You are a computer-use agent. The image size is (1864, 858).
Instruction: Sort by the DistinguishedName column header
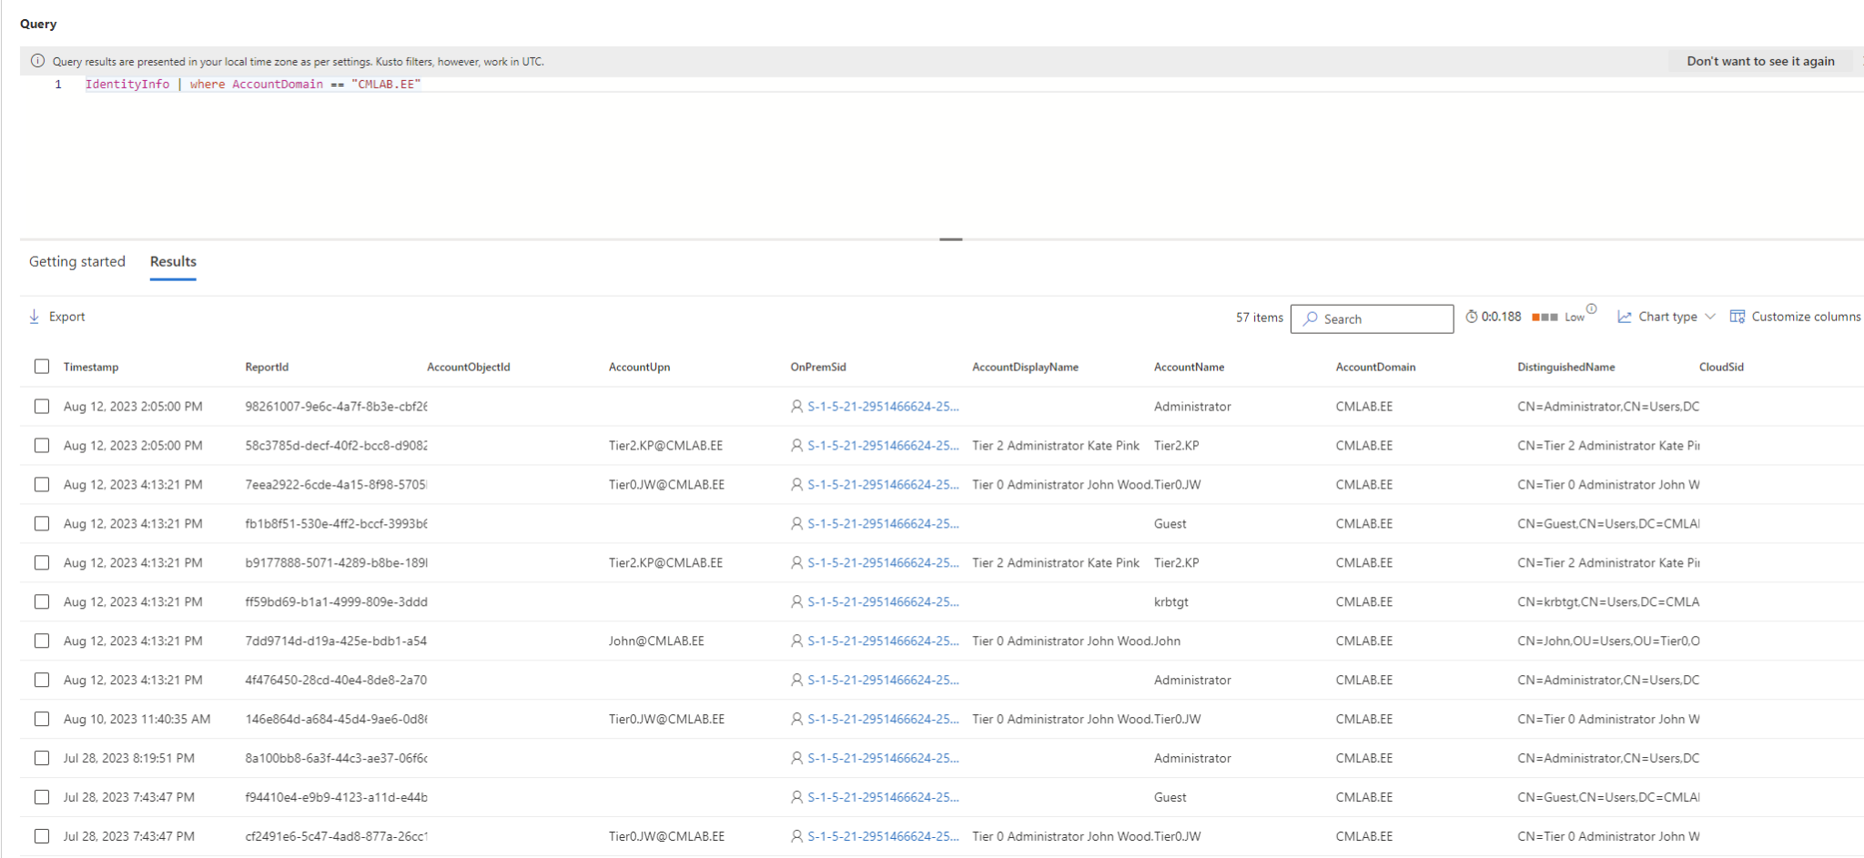tap(1565, 367)
